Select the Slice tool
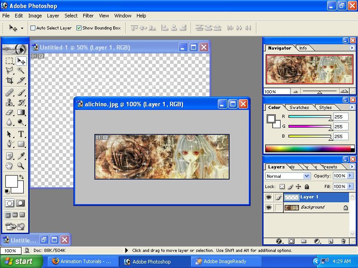 coord(21,80)
